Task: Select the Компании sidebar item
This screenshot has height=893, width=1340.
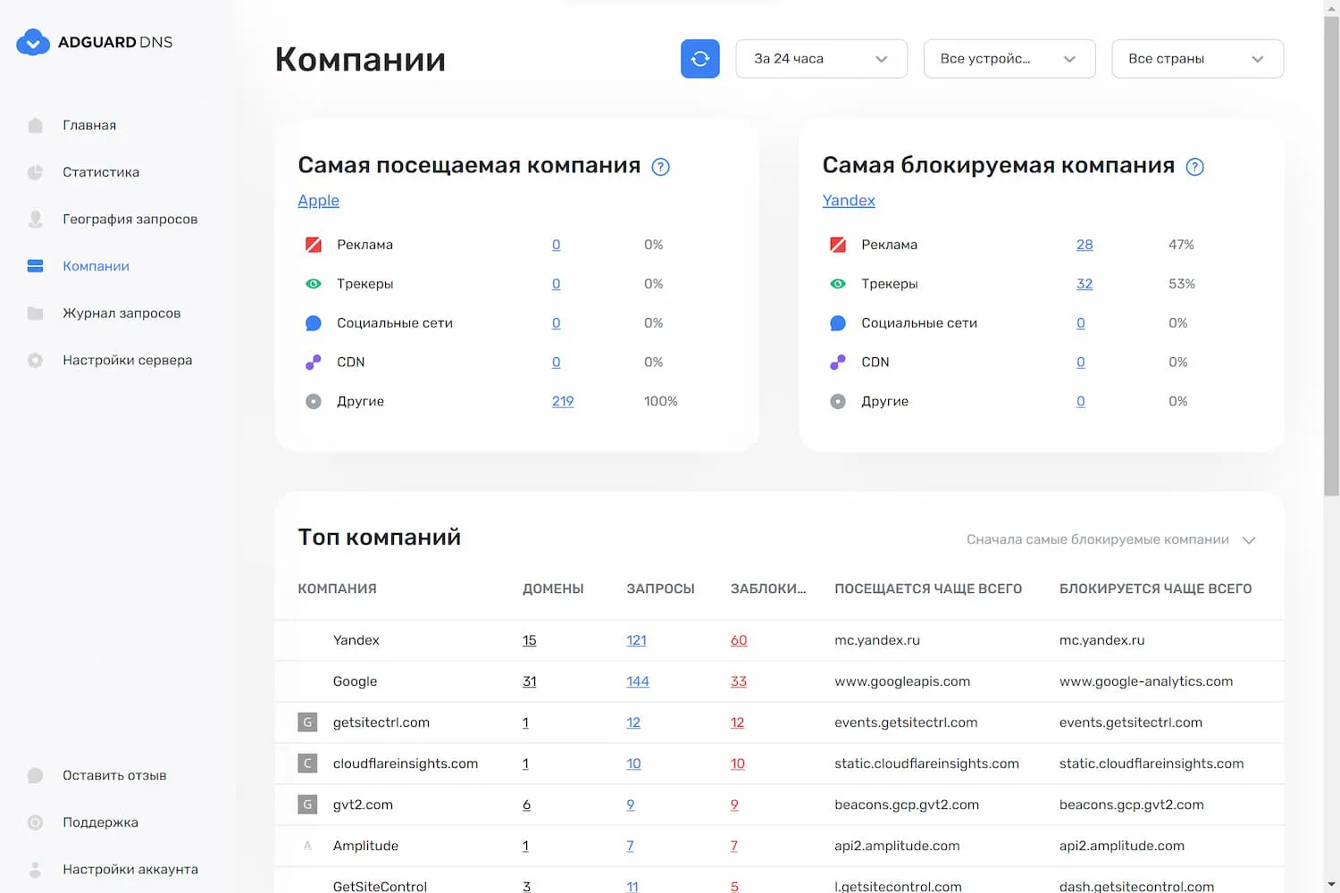Action: (x=96, y=266)
